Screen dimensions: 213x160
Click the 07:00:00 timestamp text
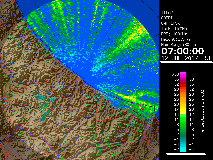click(183, 51)
